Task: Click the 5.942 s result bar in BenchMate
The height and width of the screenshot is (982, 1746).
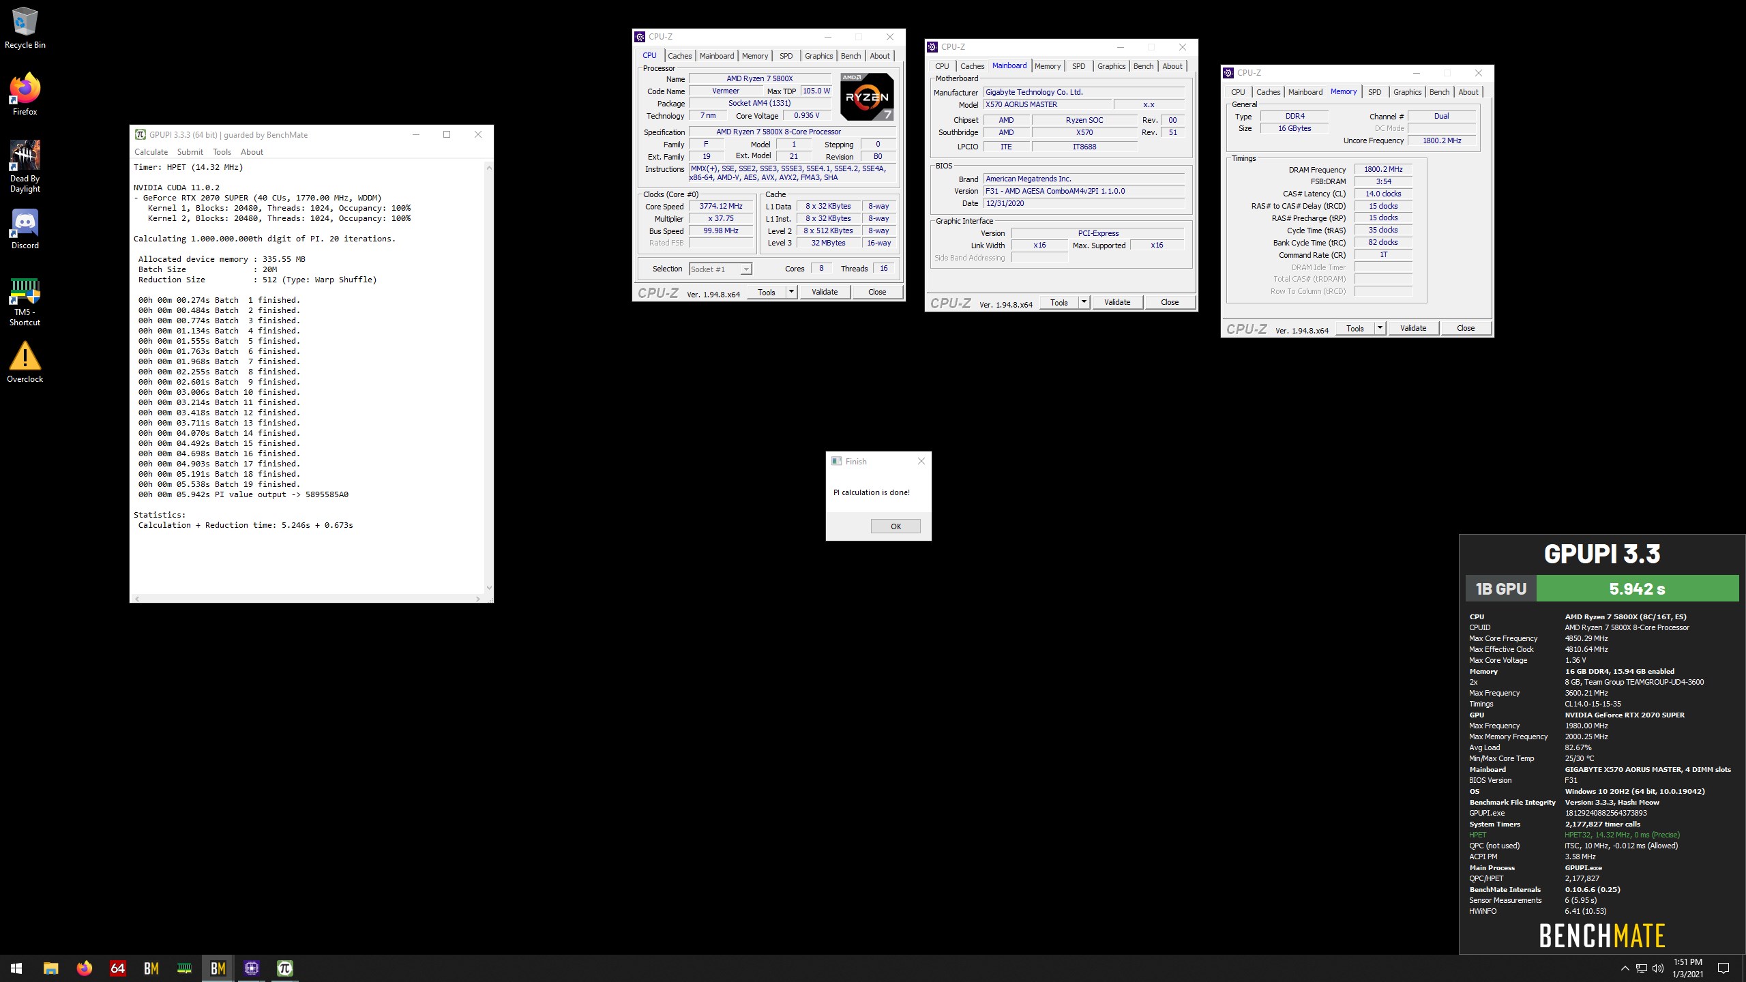Action: (1637, 589)
